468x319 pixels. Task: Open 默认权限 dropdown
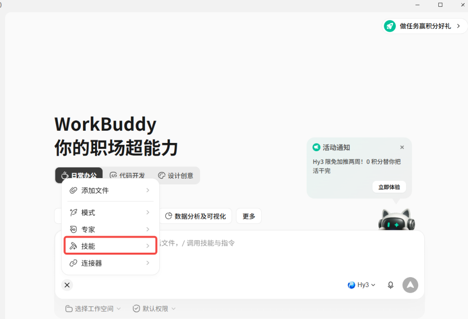(x=154, y=309)
